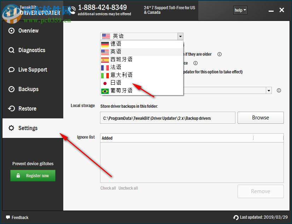The width and height of the screenshot is (292, 224).
Task: Expand the backup option dropdown arrow
Action: pyautogui.click(x=269, y=90)
